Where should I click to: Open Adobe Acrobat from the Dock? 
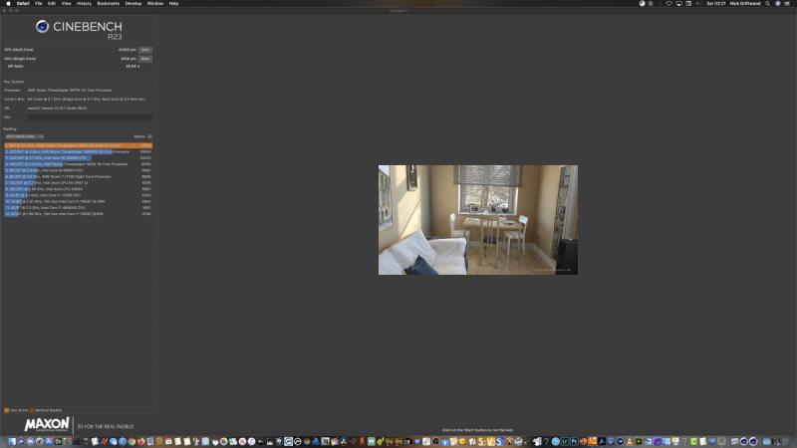click(x=602, y=441)
